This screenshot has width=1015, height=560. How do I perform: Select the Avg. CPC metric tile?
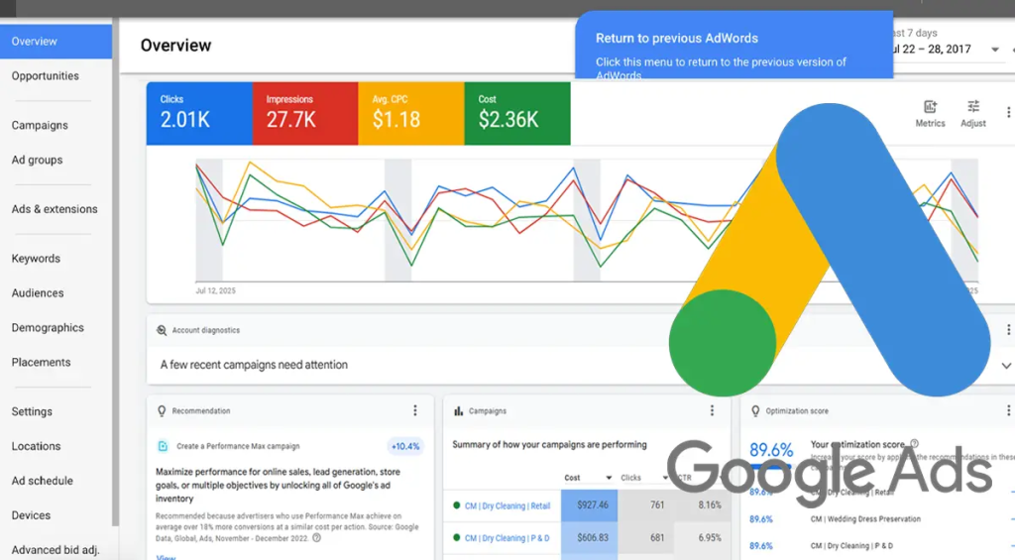click(411, 113)
